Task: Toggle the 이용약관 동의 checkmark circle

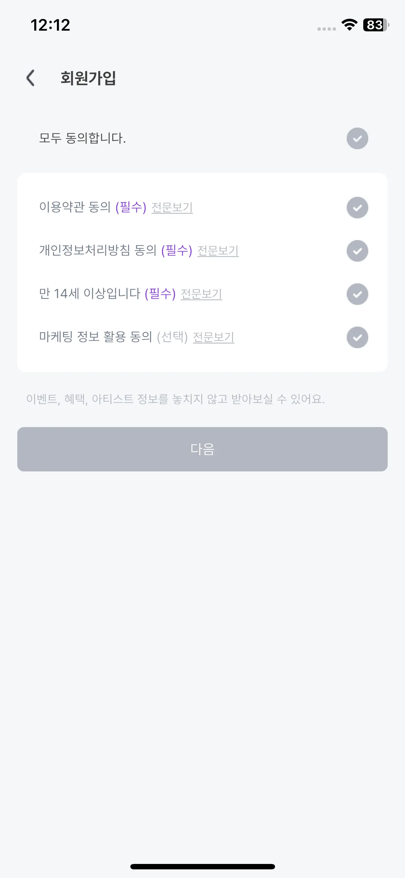Action: [x=357, y=208]
